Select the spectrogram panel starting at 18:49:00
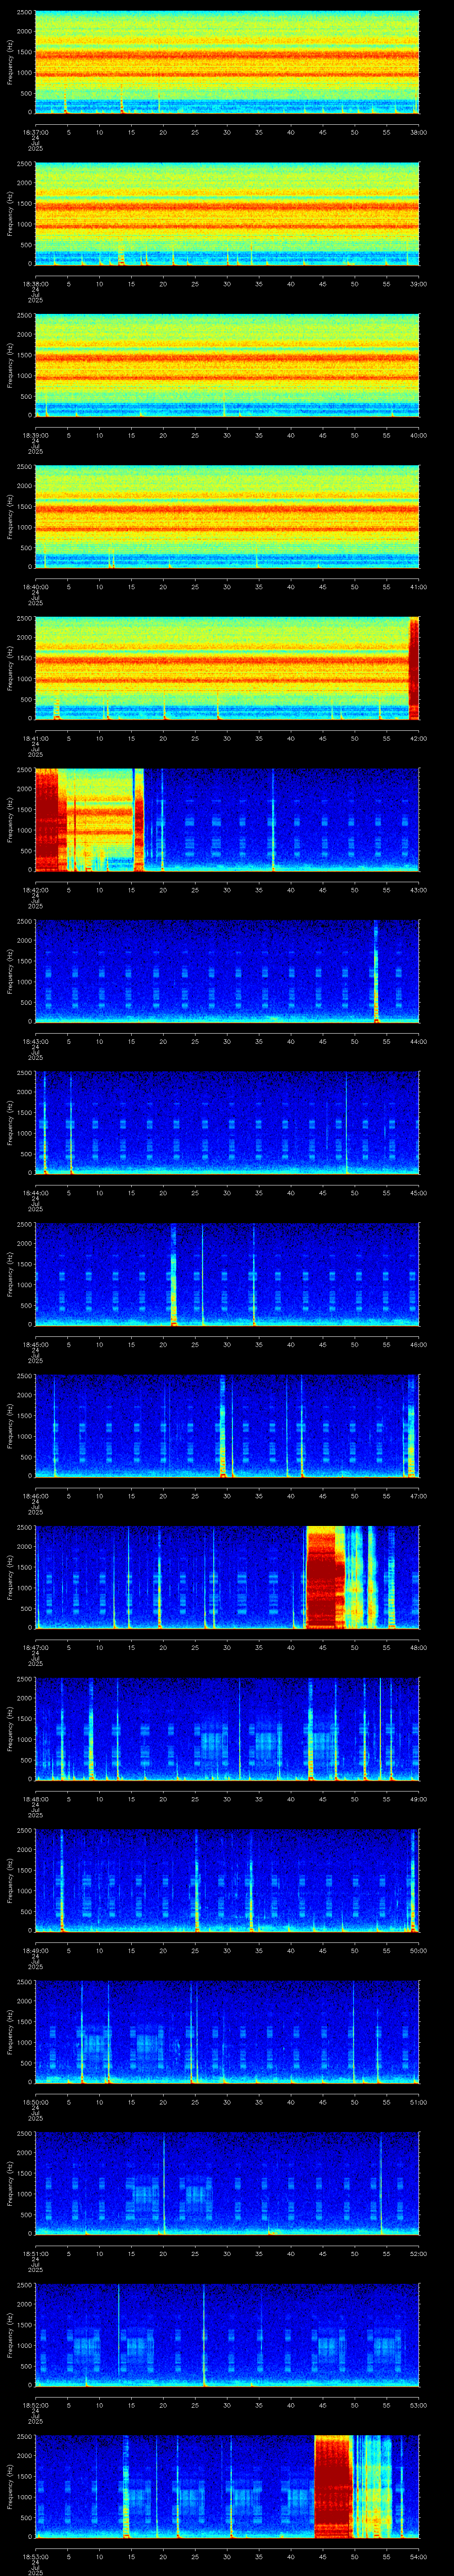The image size is (454, 2576). tap(227, 1880)
